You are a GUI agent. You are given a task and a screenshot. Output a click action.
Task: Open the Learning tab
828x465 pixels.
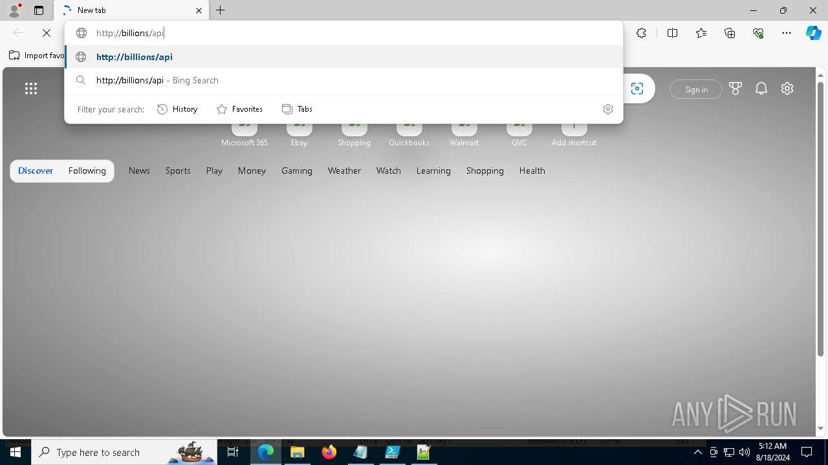coord(433,170)
